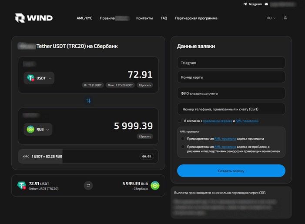The width and height of the screenshot is (305, 224).
Task: Open the AML политикой link
Action: click(247, 121)
